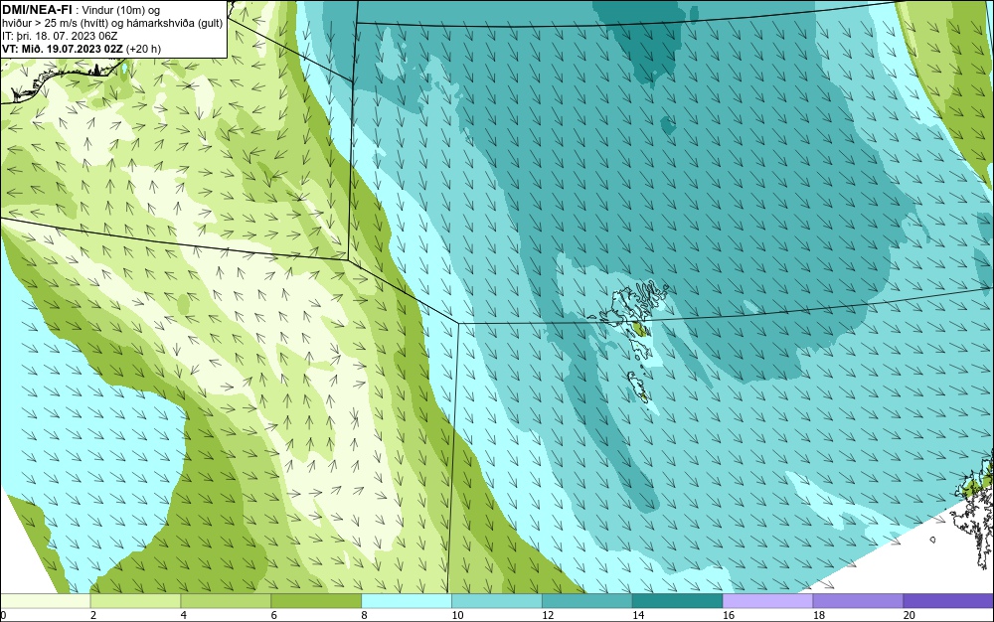Click the 'VT: Mið. 19.07.2023 02Z' valid time text
Viewport: 994px width, 622px height.
pyautogui.click(x=64, y=48)
